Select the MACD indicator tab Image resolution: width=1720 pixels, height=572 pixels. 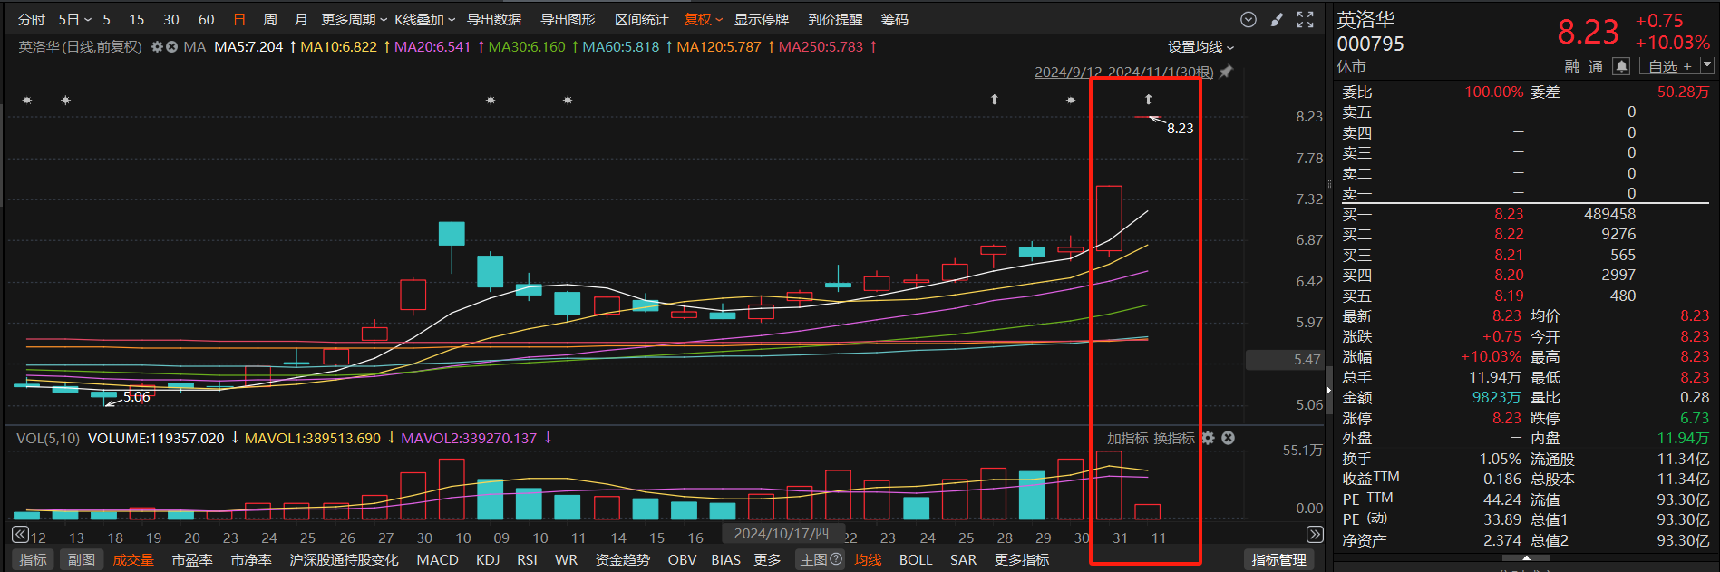[x=437, y=560]
